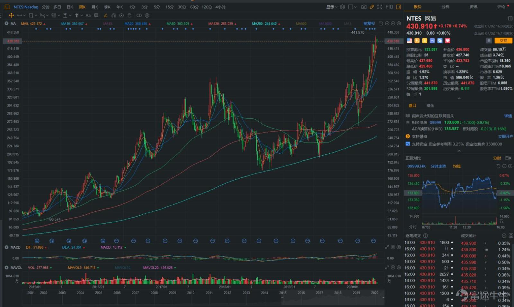Select the crosshair move drawing tool

pos(11,15)
